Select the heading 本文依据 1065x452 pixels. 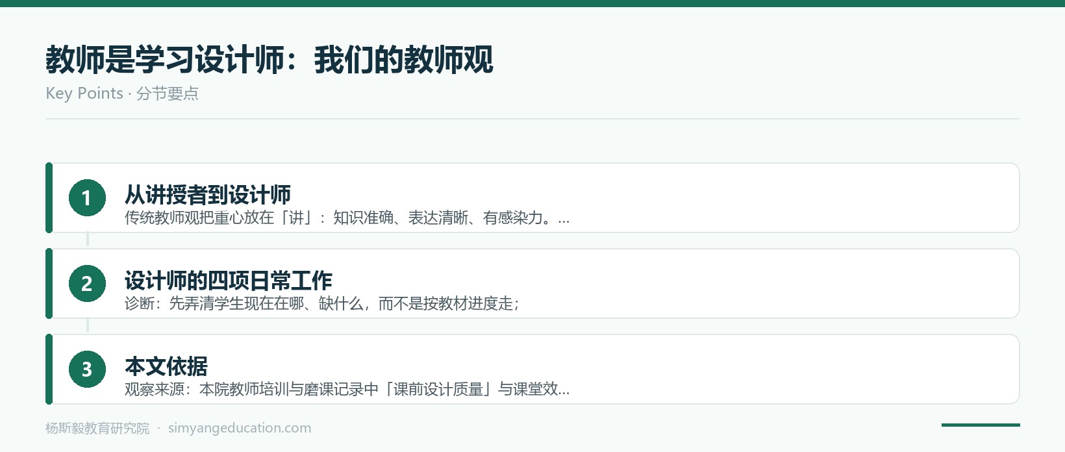(166, 366)
